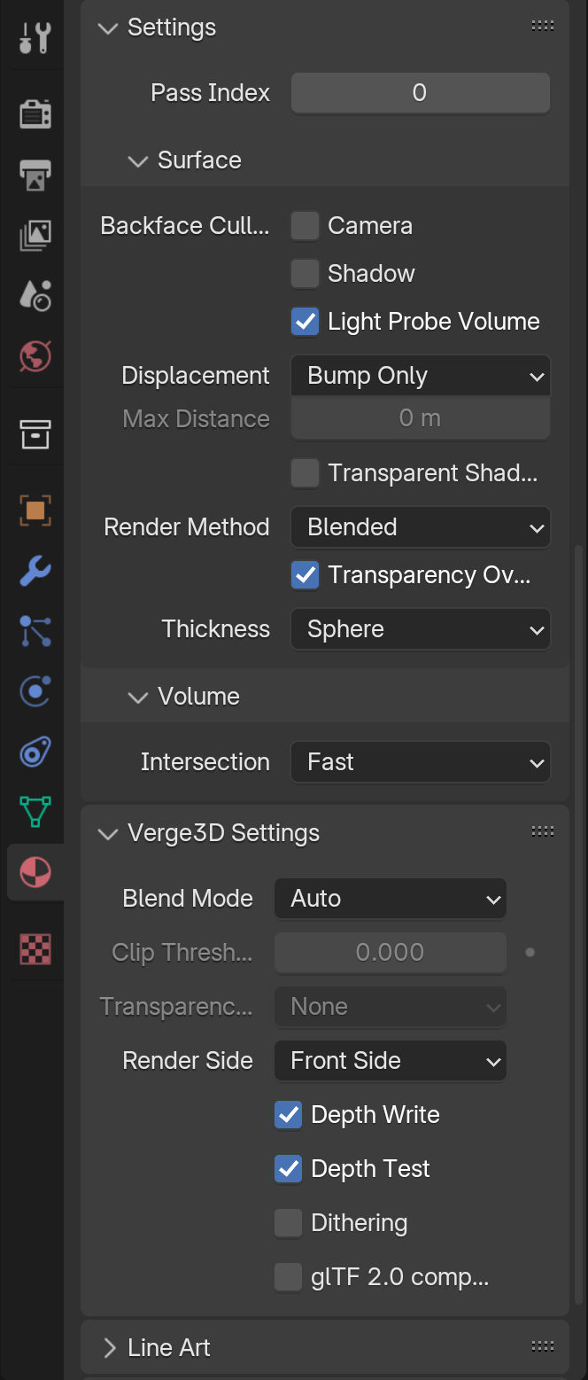Collapse the Verge3D Settings panel

tap(108, 833)
